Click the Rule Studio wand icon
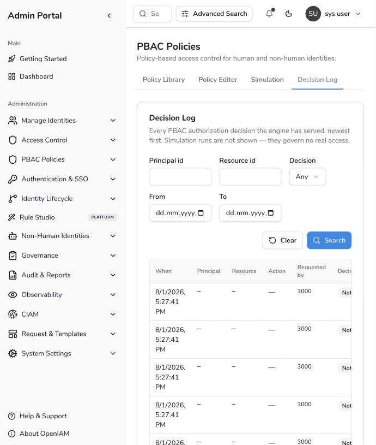The image size is (376, 445). tap(11, 217)
